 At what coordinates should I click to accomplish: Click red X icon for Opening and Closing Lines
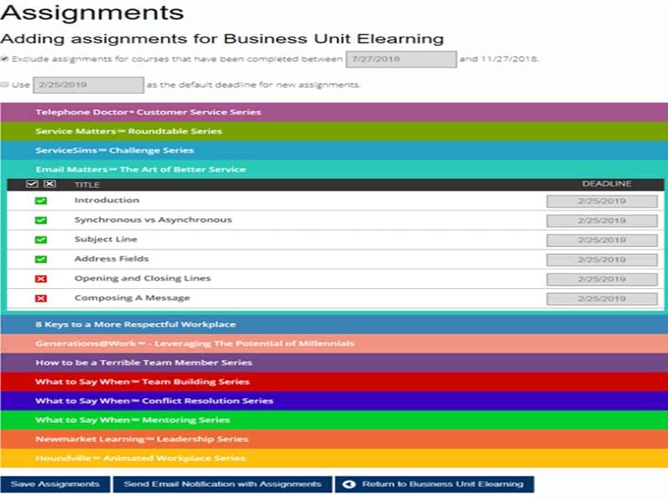pos(41,279)
